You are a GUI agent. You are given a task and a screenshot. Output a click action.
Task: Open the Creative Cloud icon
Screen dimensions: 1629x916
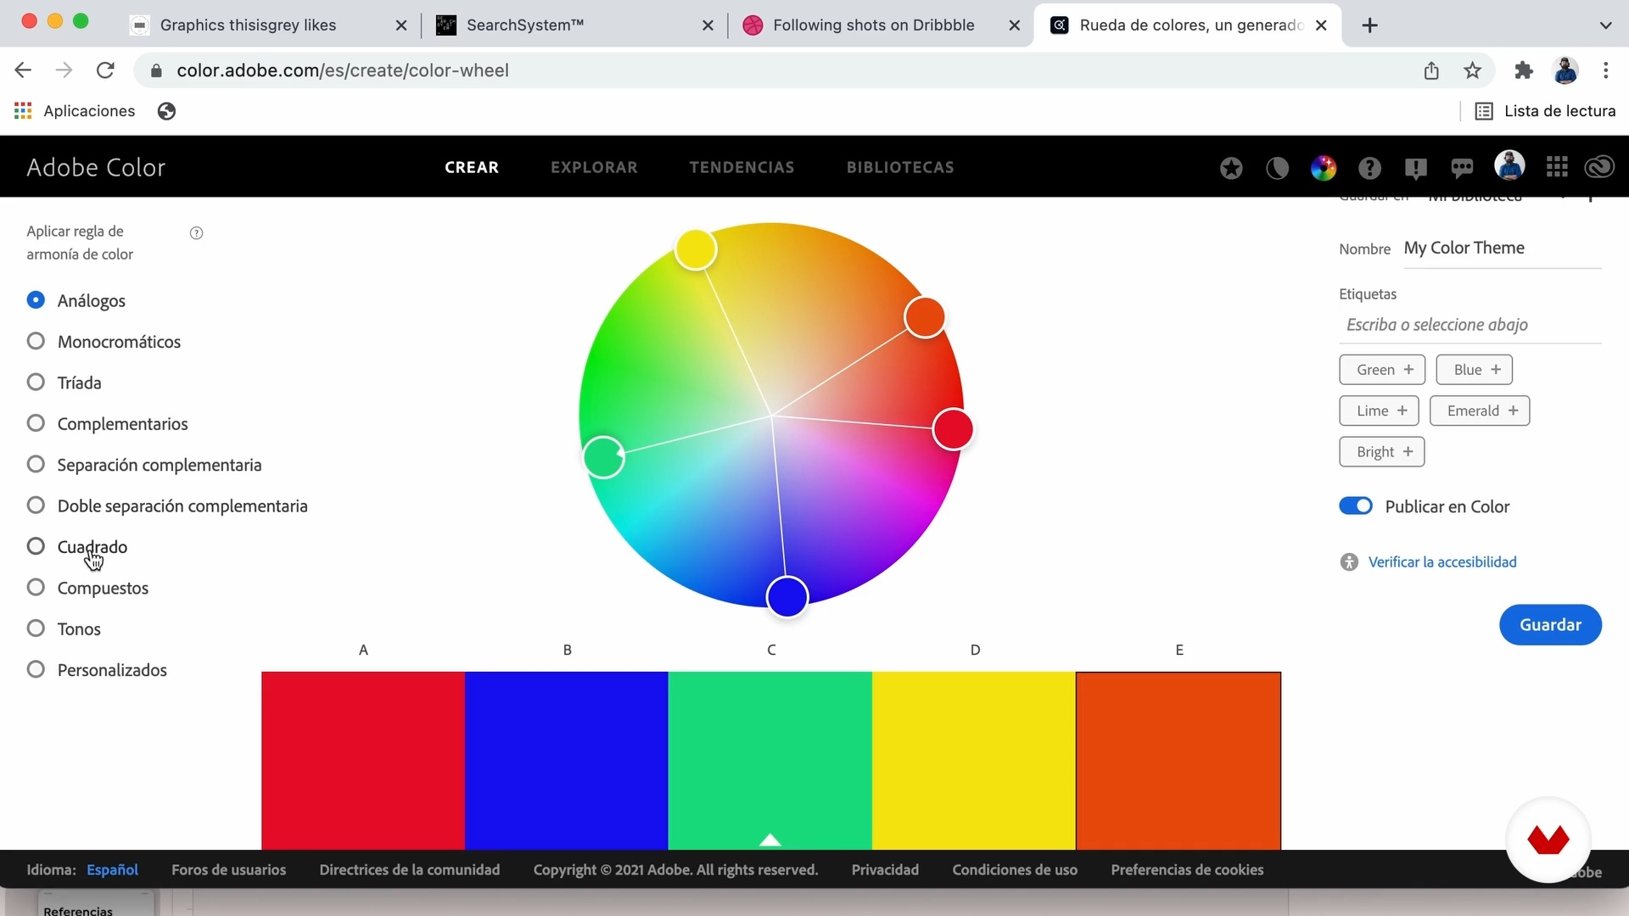[1599, 167]
